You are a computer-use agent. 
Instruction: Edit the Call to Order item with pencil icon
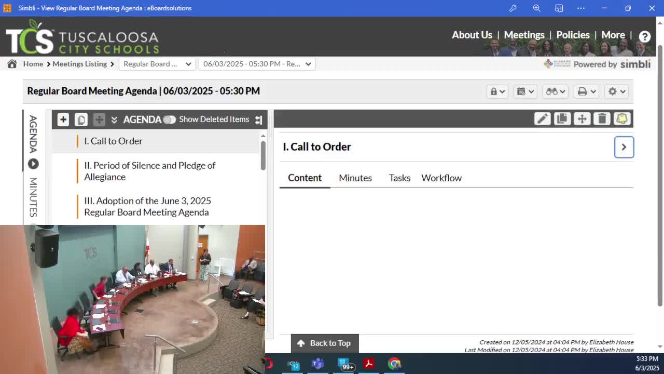click(x=542, y=119)
